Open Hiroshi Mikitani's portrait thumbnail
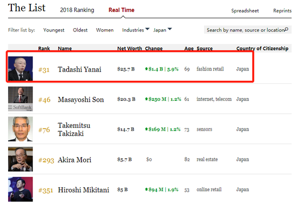297x202 pixels. 21,189
